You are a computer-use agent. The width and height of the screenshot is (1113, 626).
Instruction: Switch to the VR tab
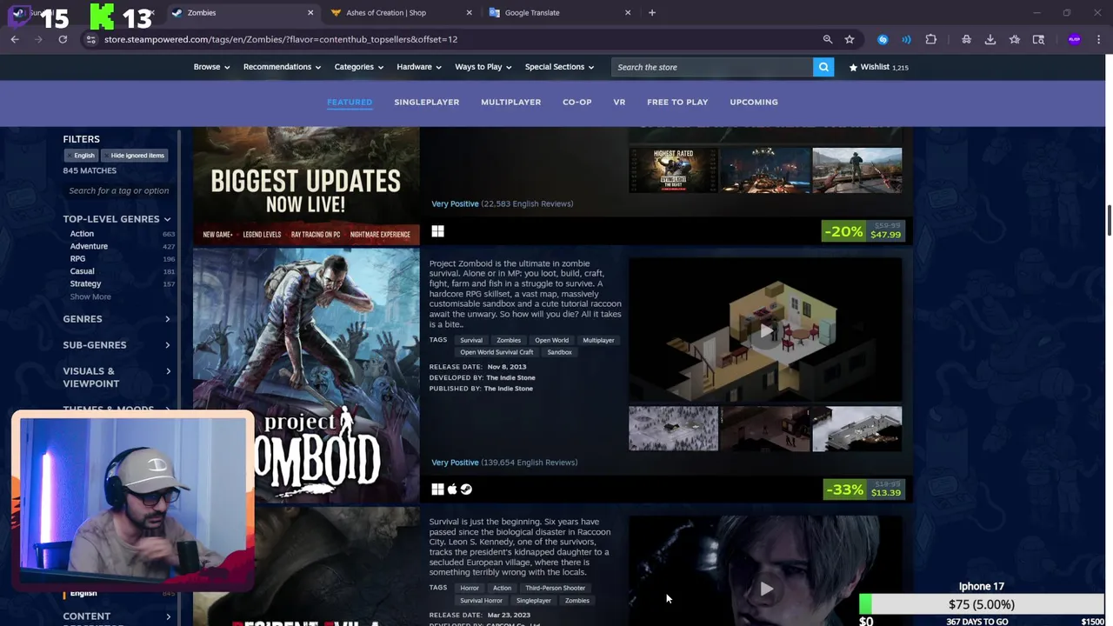tap(619, 102)
